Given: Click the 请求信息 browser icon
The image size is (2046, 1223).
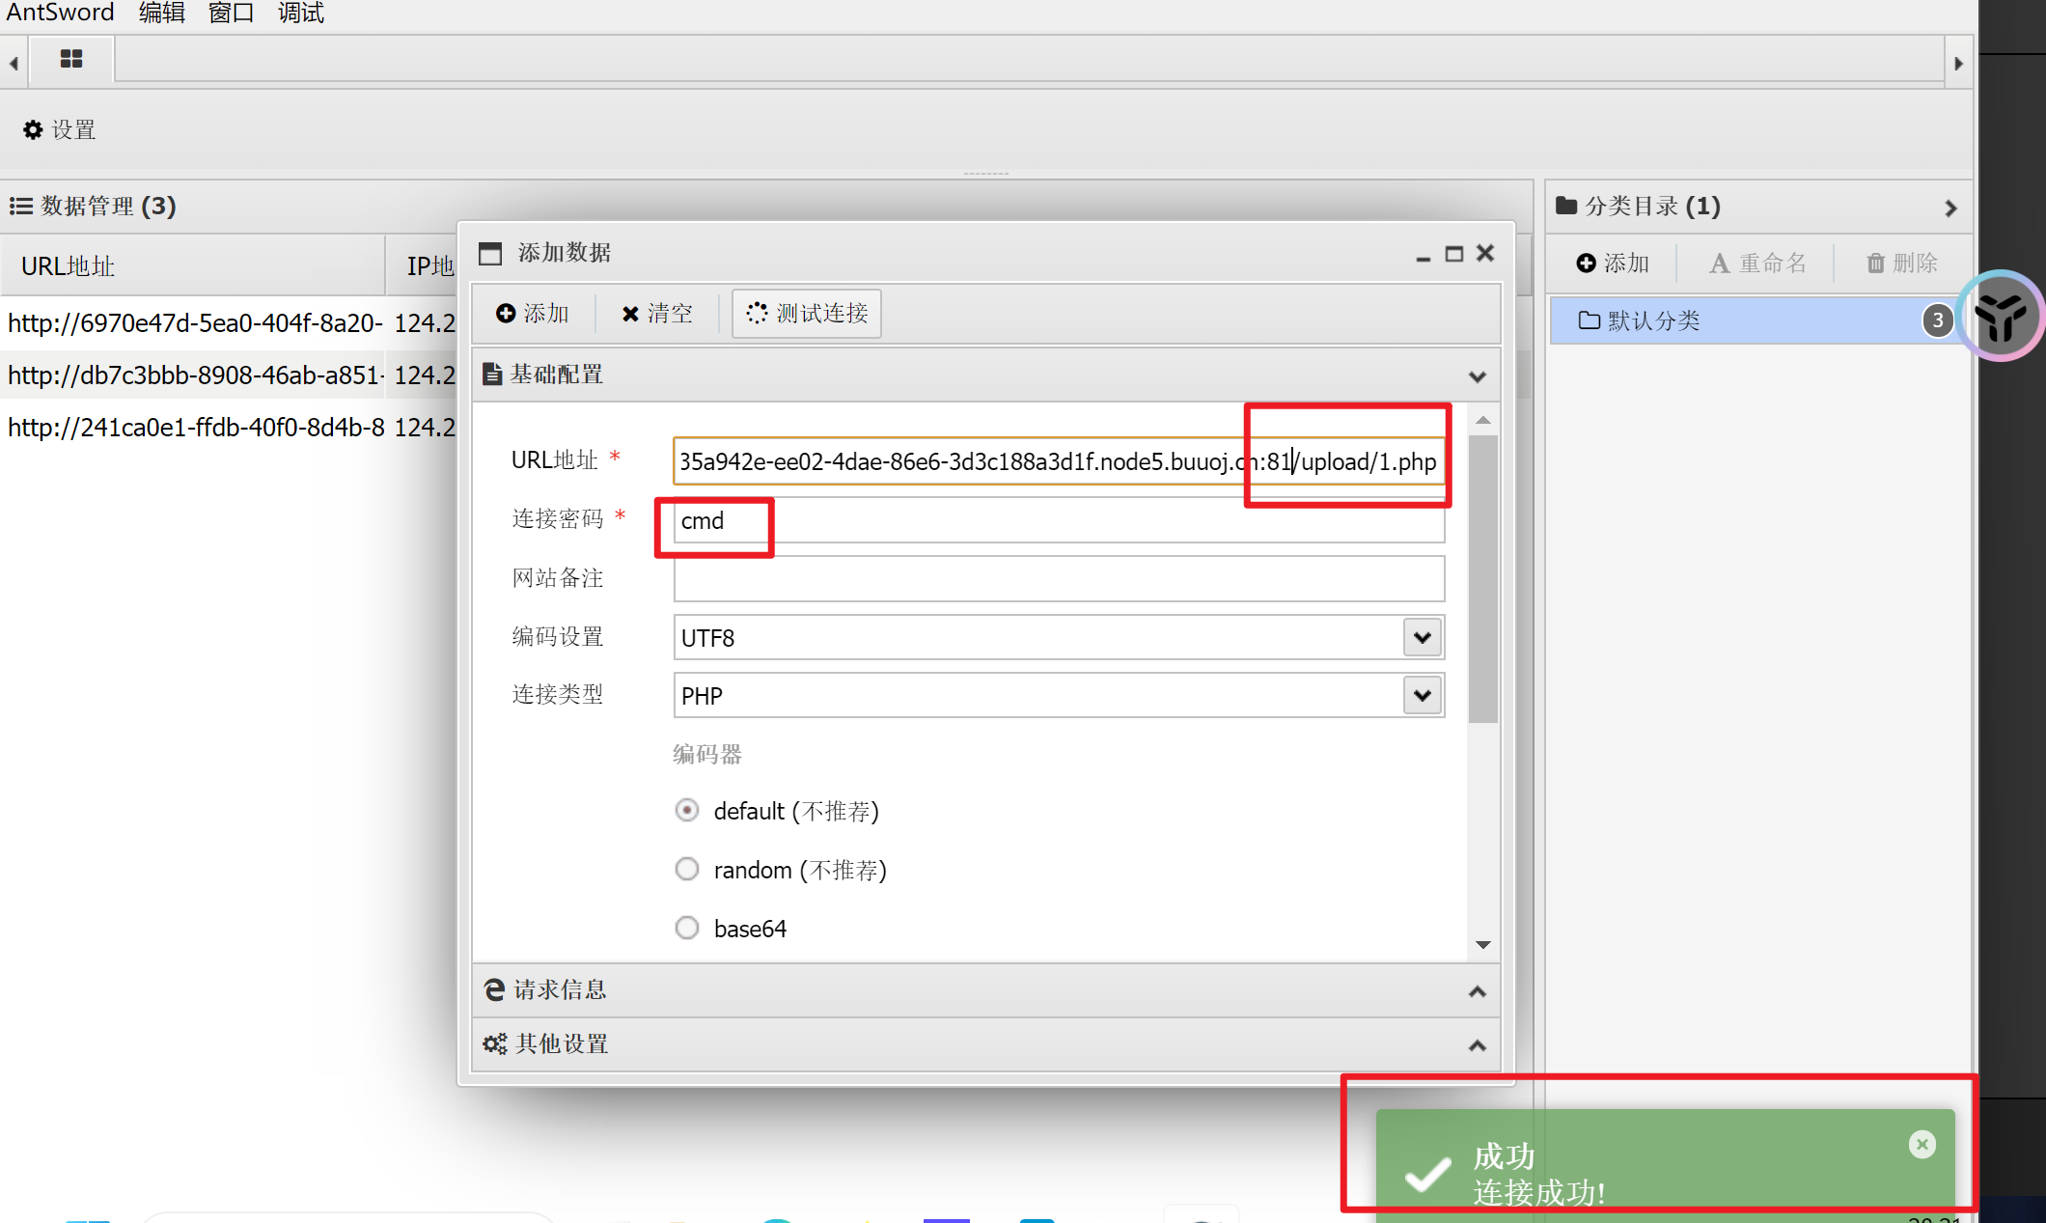Looking at the screenshot, I should [494, 989].
